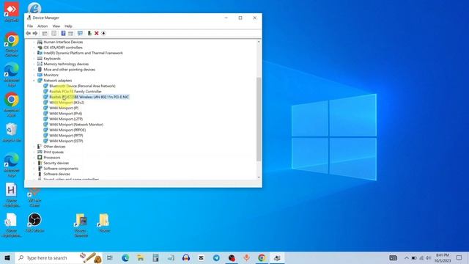Click the taskbar clock and date
The width and height of the screenshot is (469, 264).
[x=443, y=257]
